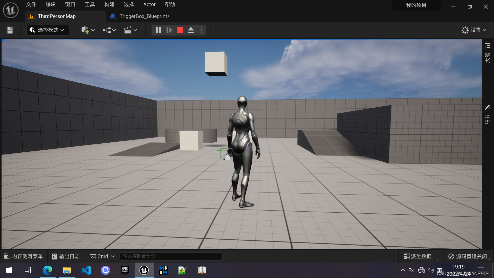Open the play options three-dot menu

pyautogui.click(x=202, y=30)
